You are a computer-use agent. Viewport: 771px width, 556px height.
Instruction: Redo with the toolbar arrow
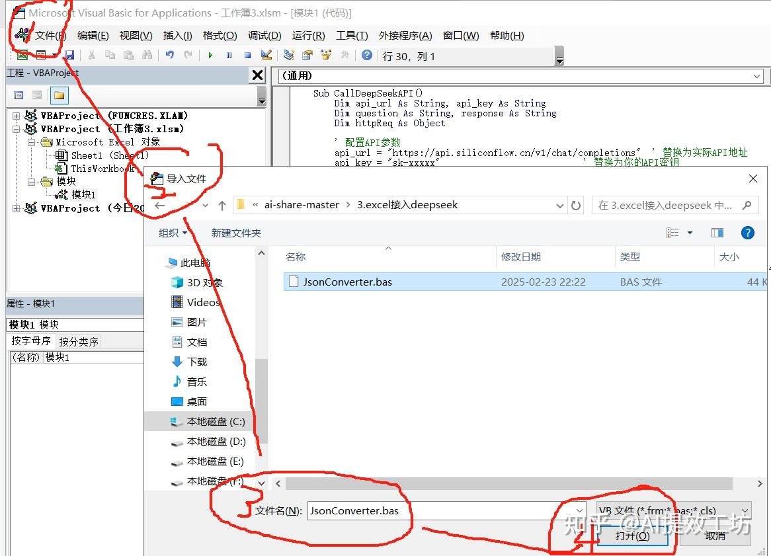pyautogui.click(x=188, y=55)
